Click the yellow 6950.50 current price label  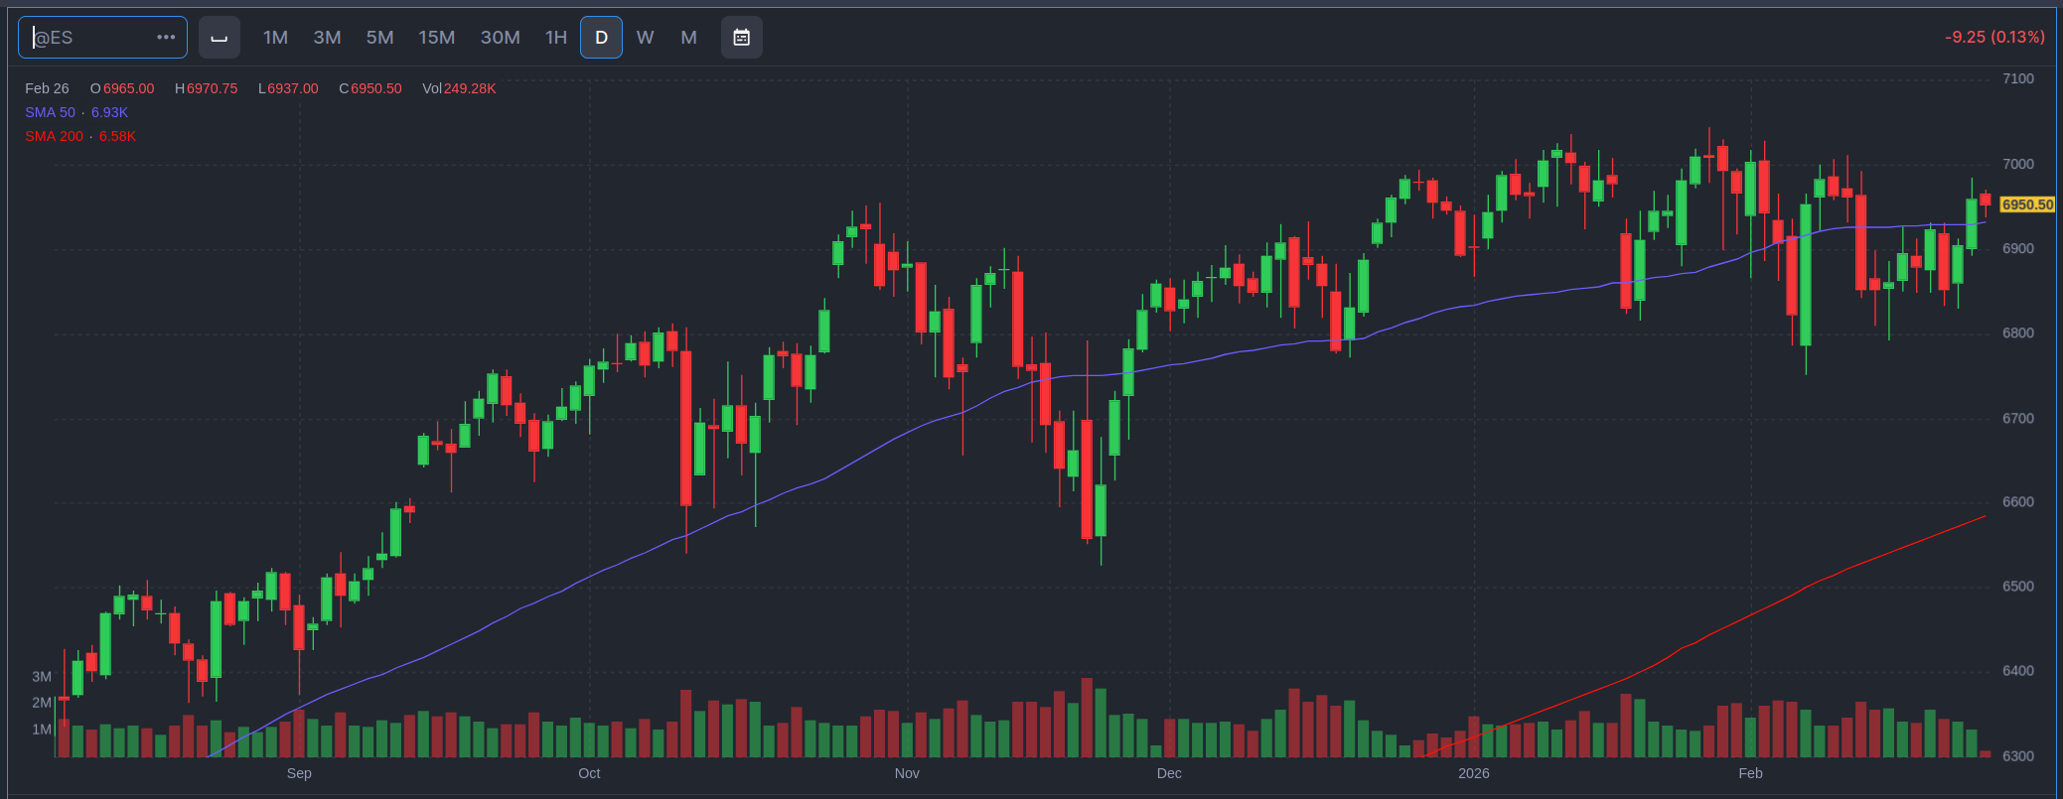[x=2026, y=204]
